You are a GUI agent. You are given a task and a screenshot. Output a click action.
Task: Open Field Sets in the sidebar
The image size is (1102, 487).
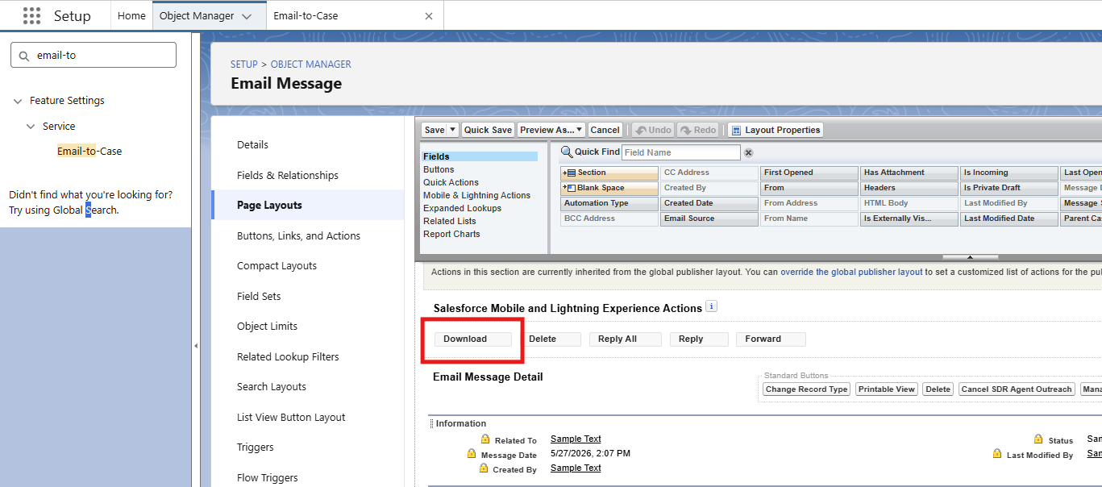(259, 296)
